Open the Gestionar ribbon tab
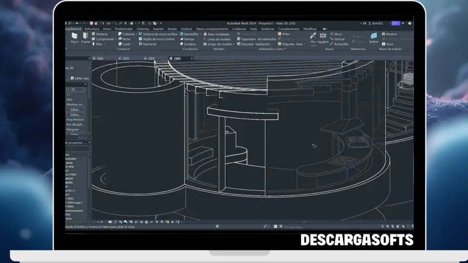Screen dimensions: 468x263 [268, 29]
